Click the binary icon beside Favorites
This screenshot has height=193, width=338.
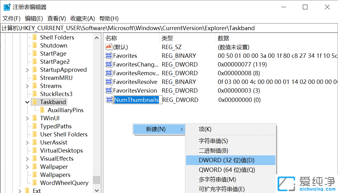(108, 56)
